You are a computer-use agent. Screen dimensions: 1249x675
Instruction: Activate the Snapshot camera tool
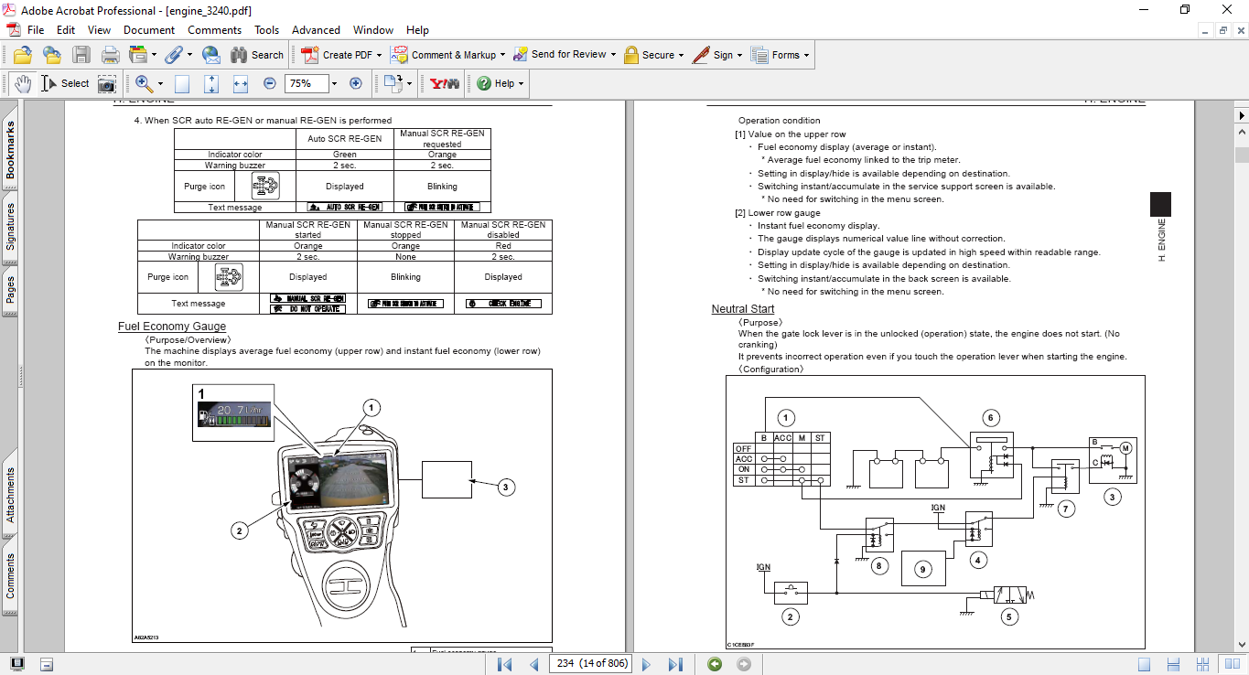[x=107, y=83]
